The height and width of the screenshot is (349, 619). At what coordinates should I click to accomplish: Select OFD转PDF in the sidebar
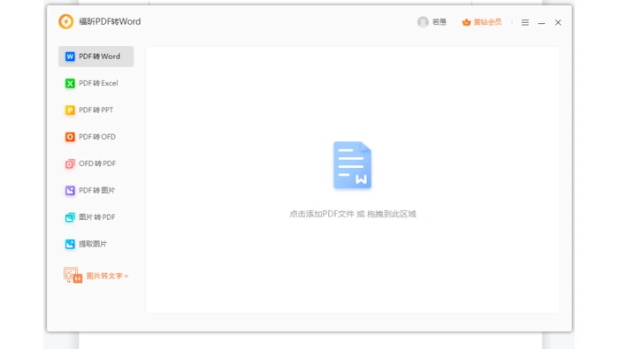[x=96, y=163]
